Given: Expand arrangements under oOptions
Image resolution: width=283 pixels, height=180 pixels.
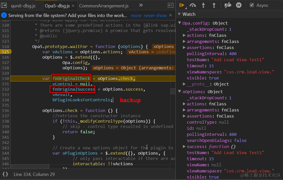Looking at the screenshot, I should click(x=184, y=110).
